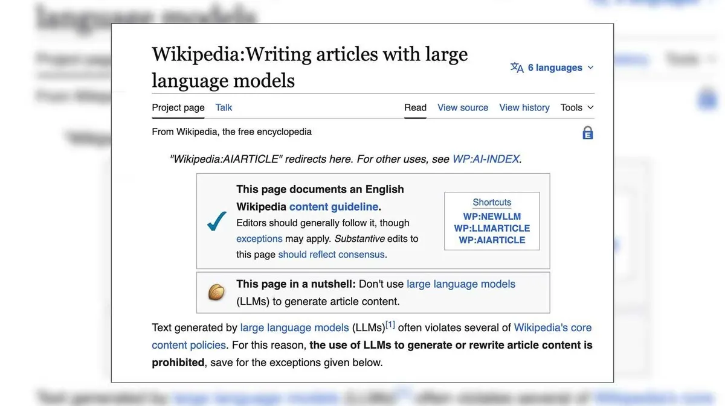Switch to the Talk tab

click(224, 107)
